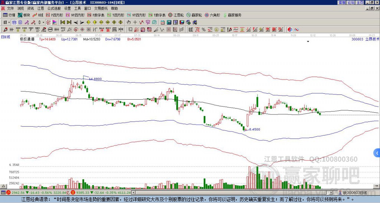The image size is (380, 203).
Task: Click the 300603 立昂技术 stock label
Action: point(365,39)
